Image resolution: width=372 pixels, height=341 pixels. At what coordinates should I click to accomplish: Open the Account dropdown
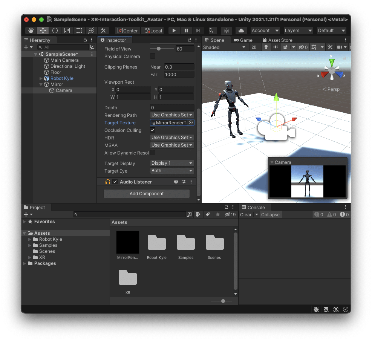[x=265, y=31]
